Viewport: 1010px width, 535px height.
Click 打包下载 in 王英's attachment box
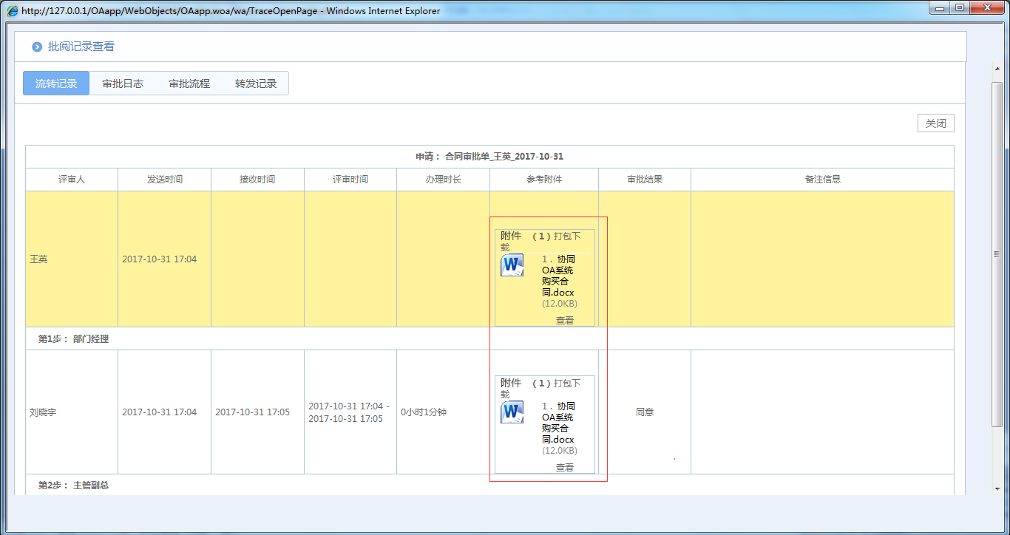567,236
